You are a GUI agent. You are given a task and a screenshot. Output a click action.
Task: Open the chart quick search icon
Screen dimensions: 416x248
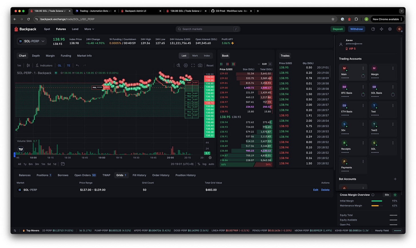pos(178,65)
